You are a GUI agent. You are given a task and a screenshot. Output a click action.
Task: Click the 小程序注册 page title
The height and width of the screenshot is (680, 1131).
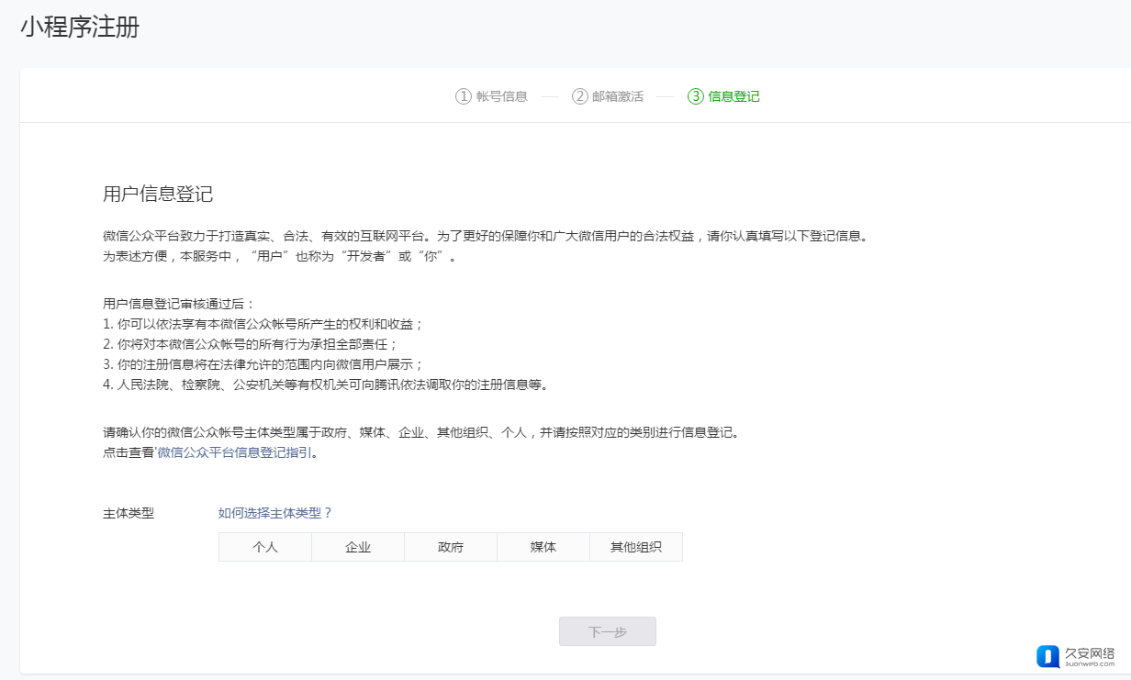pyautogui.click(x=80, y=28)
